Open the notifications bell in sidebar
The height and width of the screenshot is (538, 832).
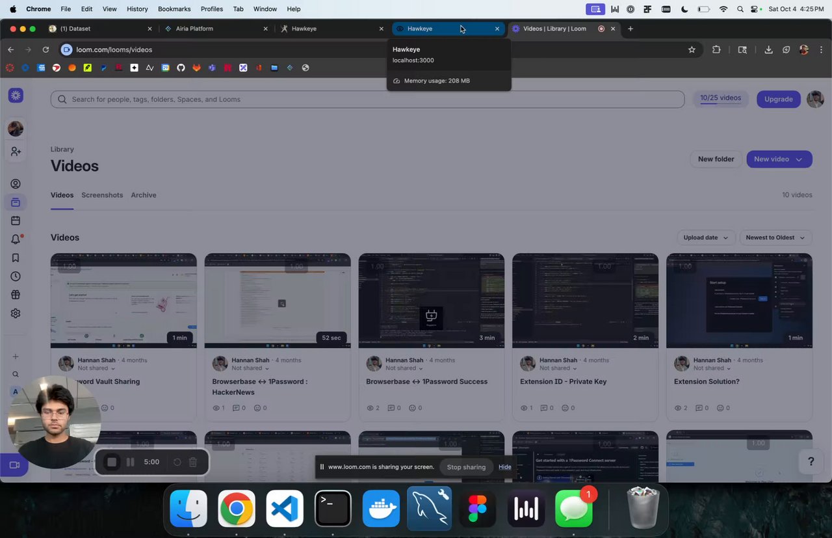coord(16,239)
